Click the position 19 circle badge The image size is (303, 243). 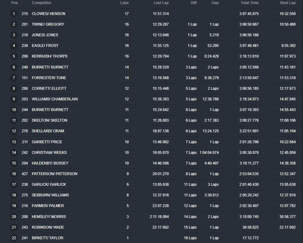14,206
